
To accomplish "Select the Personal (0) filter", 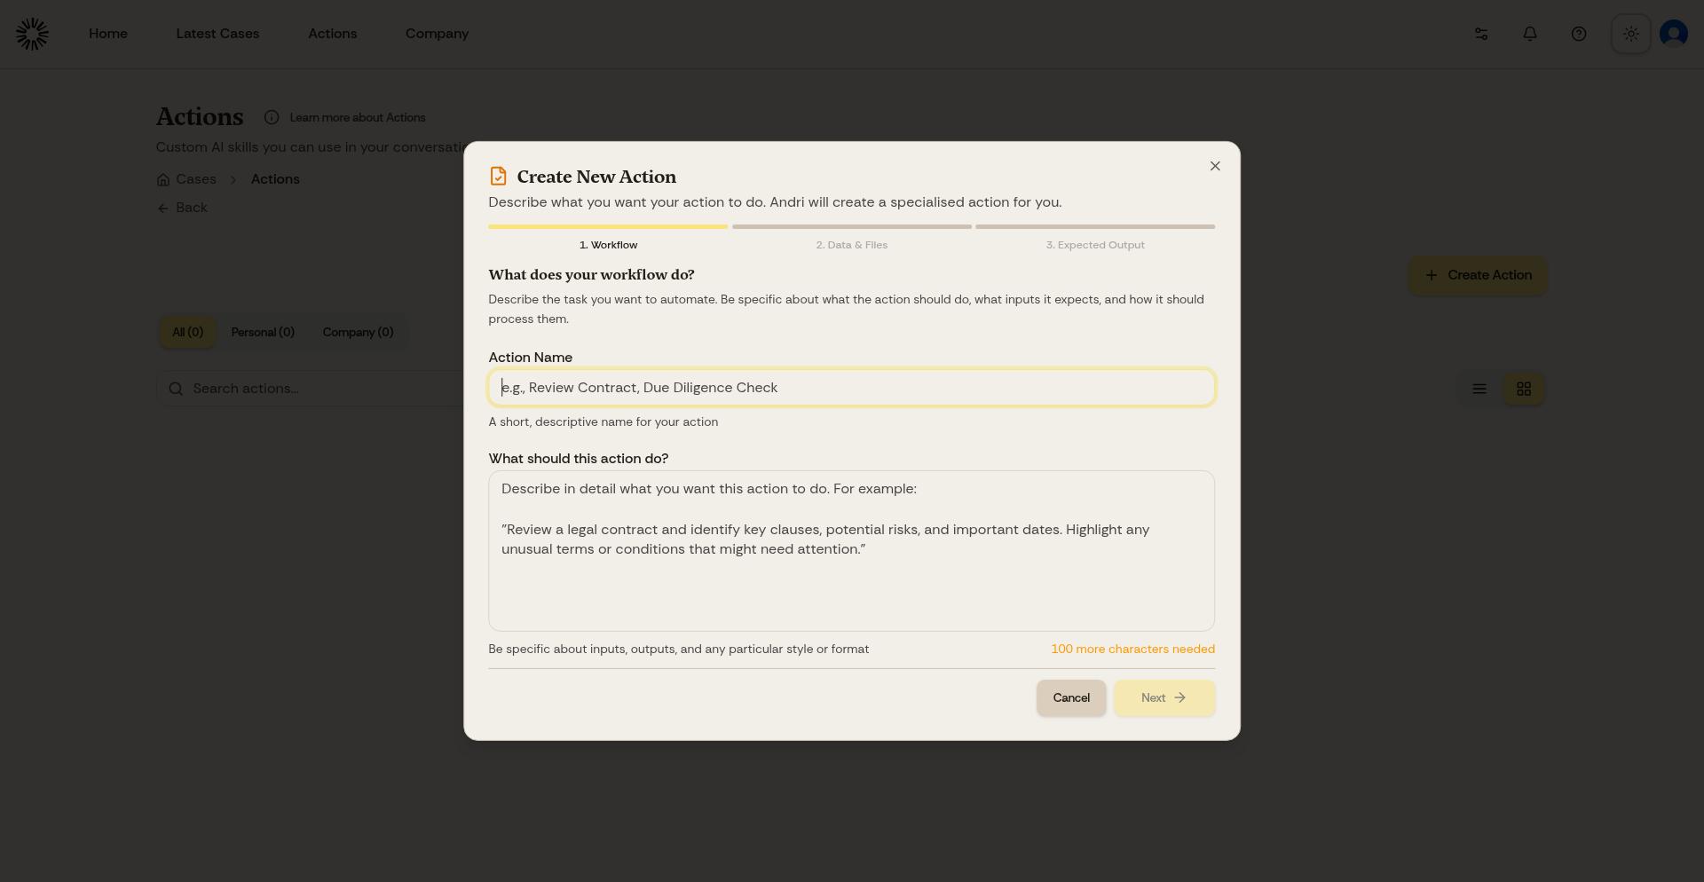I will tap(263, 332).
